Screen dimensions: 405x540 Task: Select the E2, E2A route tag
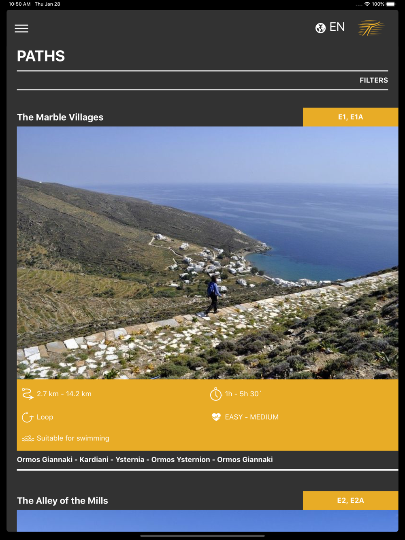tap(350, 500)
